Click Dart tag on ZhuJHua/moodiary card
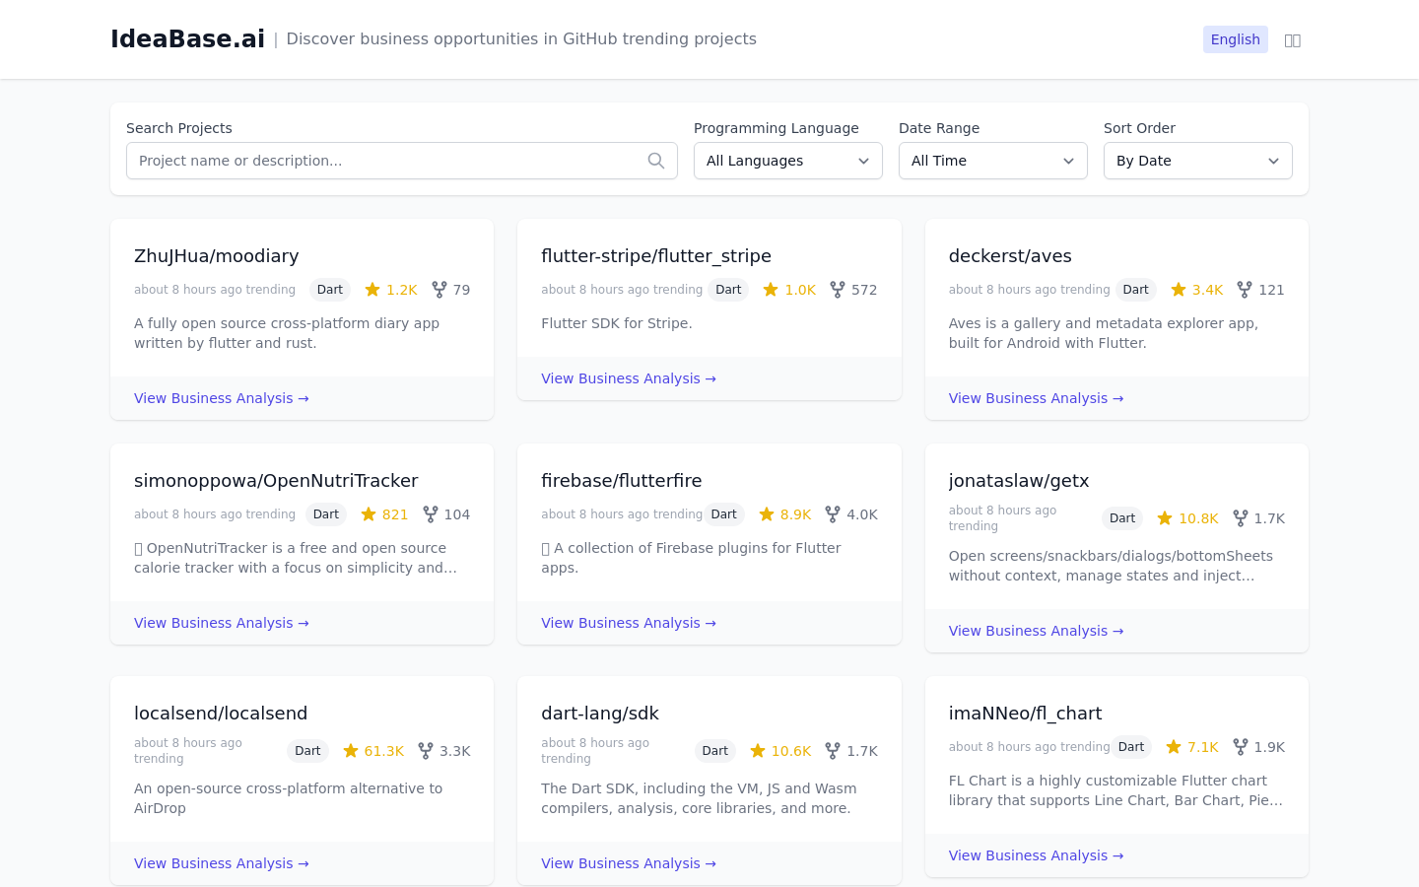Screen dimensions: 1419x887 tap(330, 290)
